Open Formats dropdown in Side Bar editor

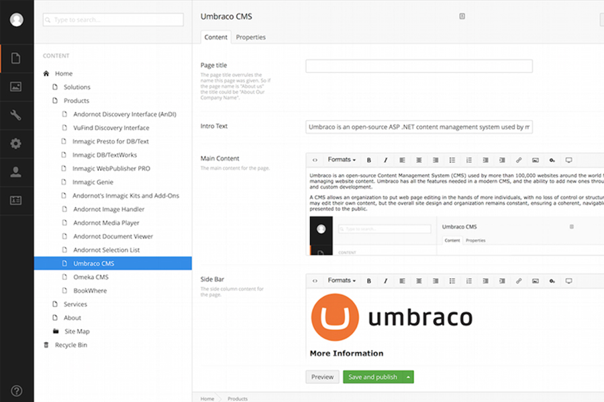click(x=342, y=281)
